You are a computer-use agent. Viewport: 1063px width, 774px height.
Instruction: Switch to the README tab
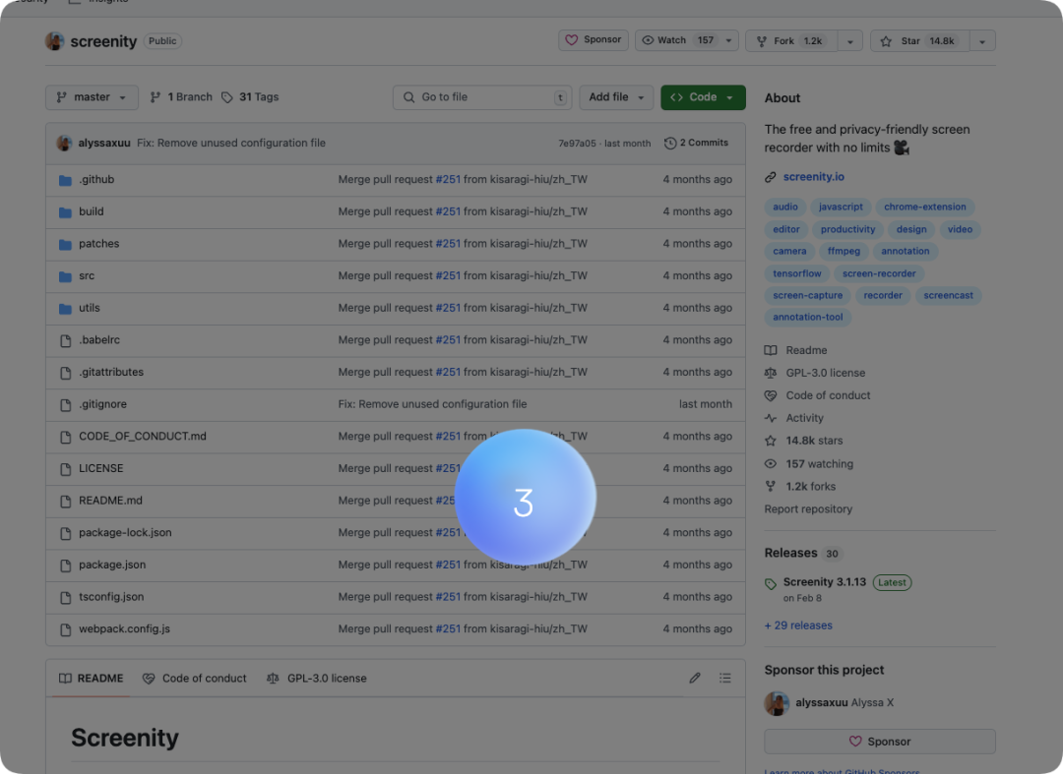pyautogui.click(x=92, y=678)
